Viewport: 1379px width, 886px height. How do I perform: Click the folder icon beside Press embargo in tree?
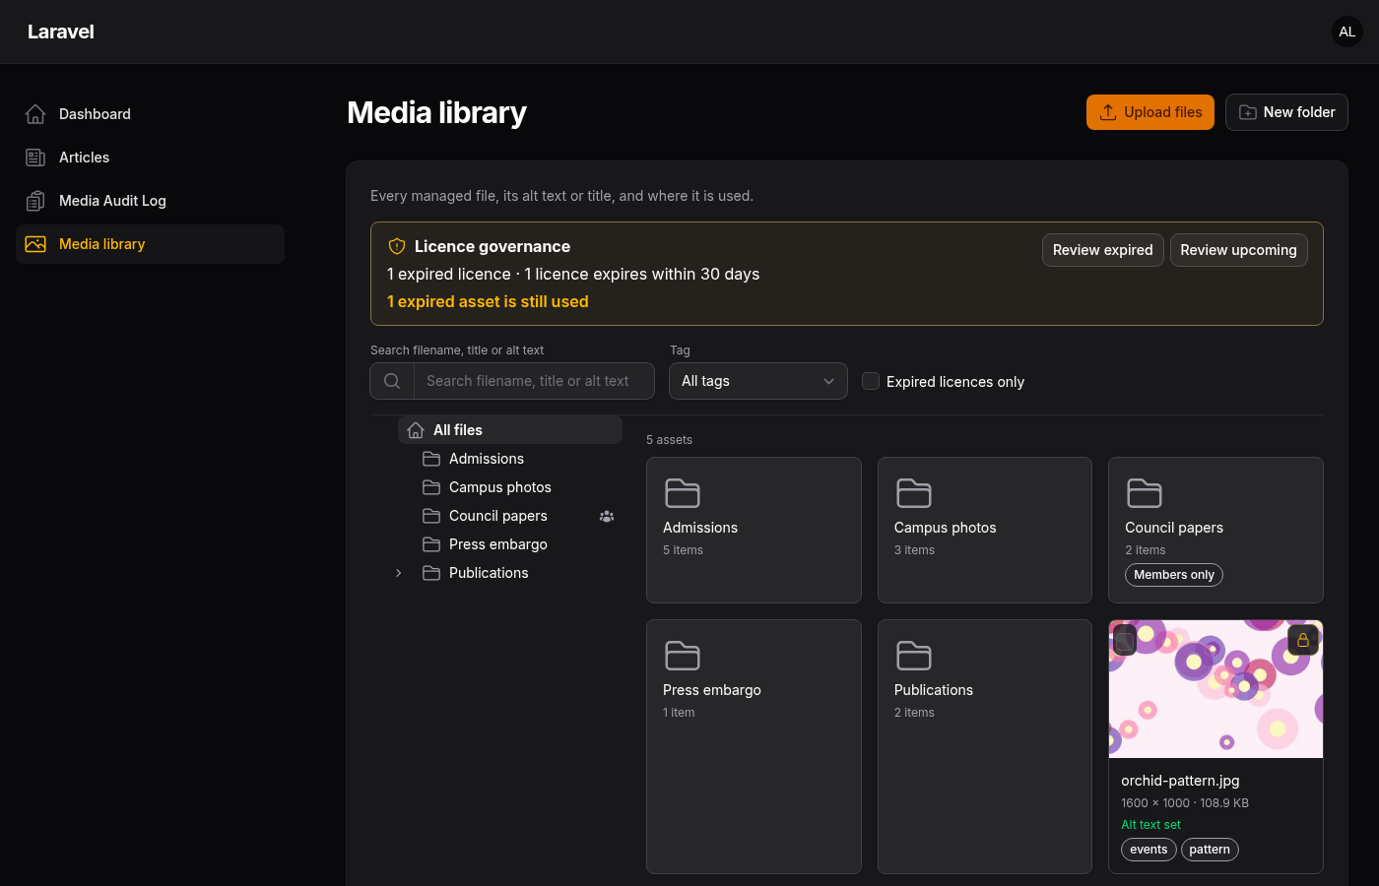pyautogui.click(x=431, y=544)
